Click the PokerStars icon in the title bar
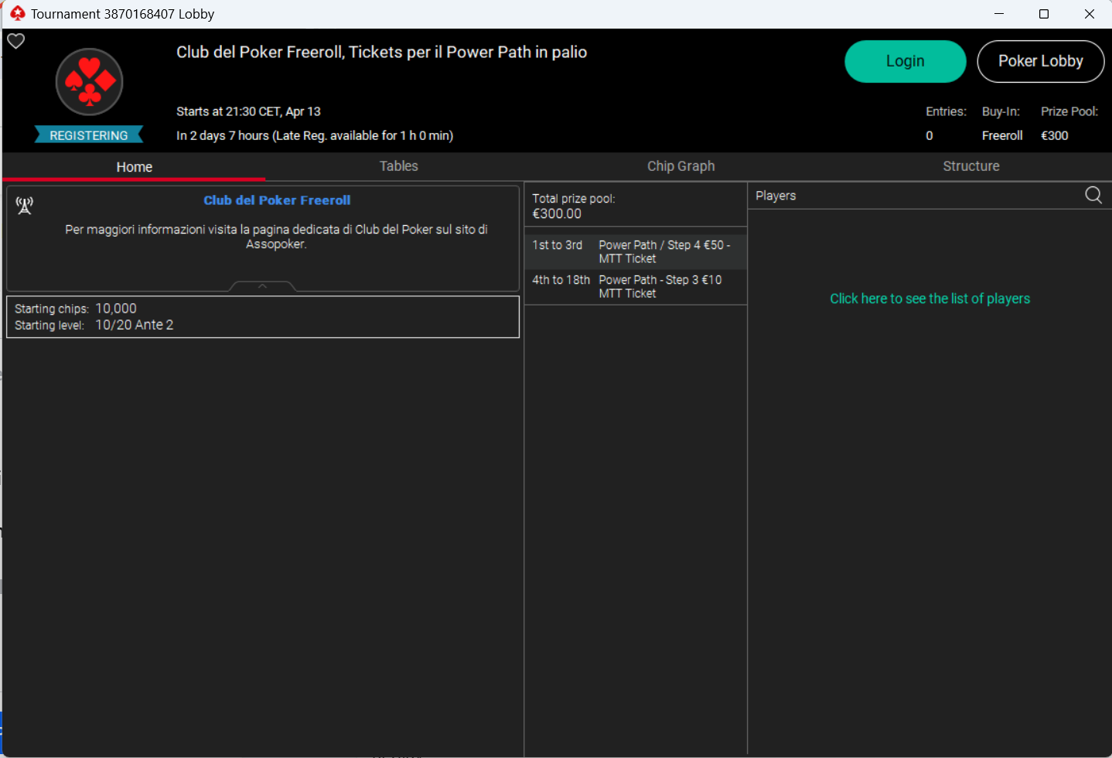 point(18,14)
